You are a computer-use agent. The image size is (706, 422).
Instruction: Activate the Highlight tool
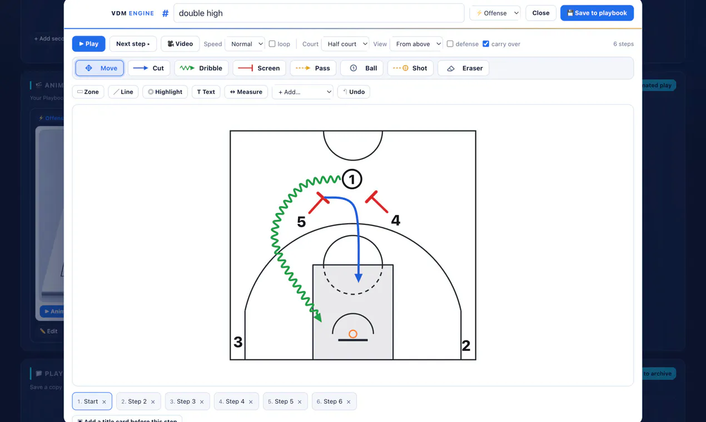coord(165,92)
